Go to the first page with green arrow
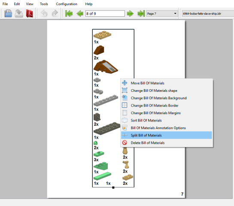The height and width of the screenshot is (206, 234). click(69, 14)
